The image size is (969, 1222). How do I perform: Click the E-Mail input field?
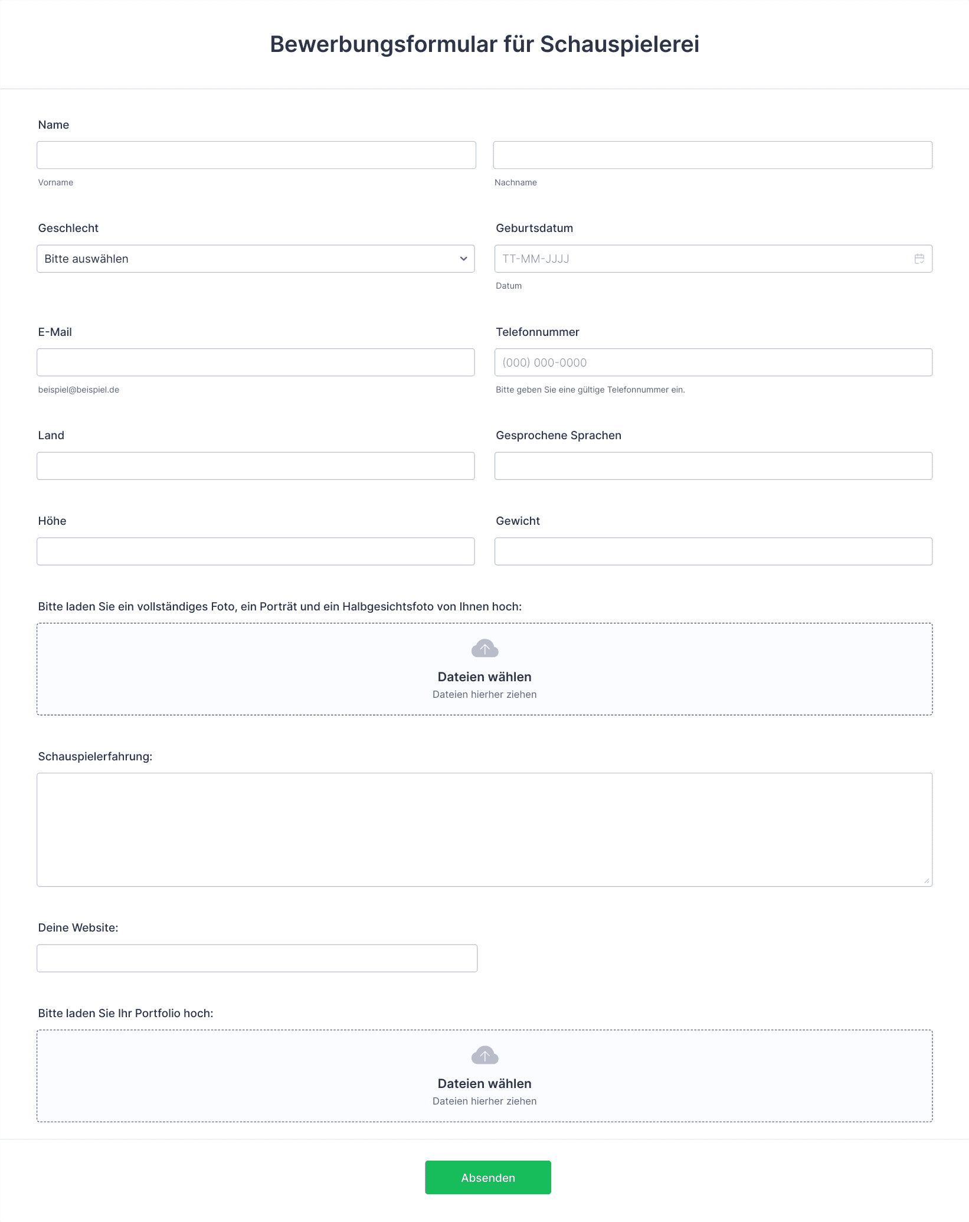(x=256, y=362)
